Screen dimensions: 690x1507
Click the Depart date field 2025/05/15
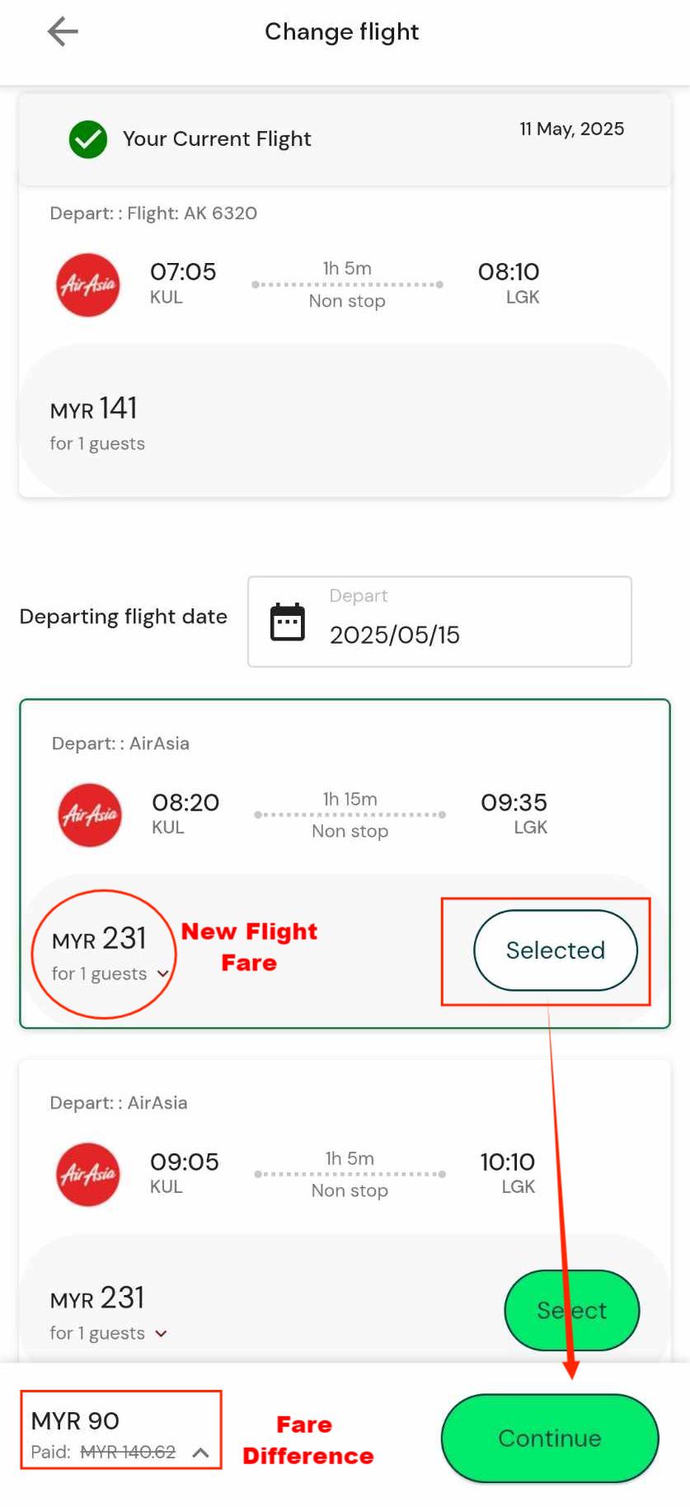click(x=439, y=622)
